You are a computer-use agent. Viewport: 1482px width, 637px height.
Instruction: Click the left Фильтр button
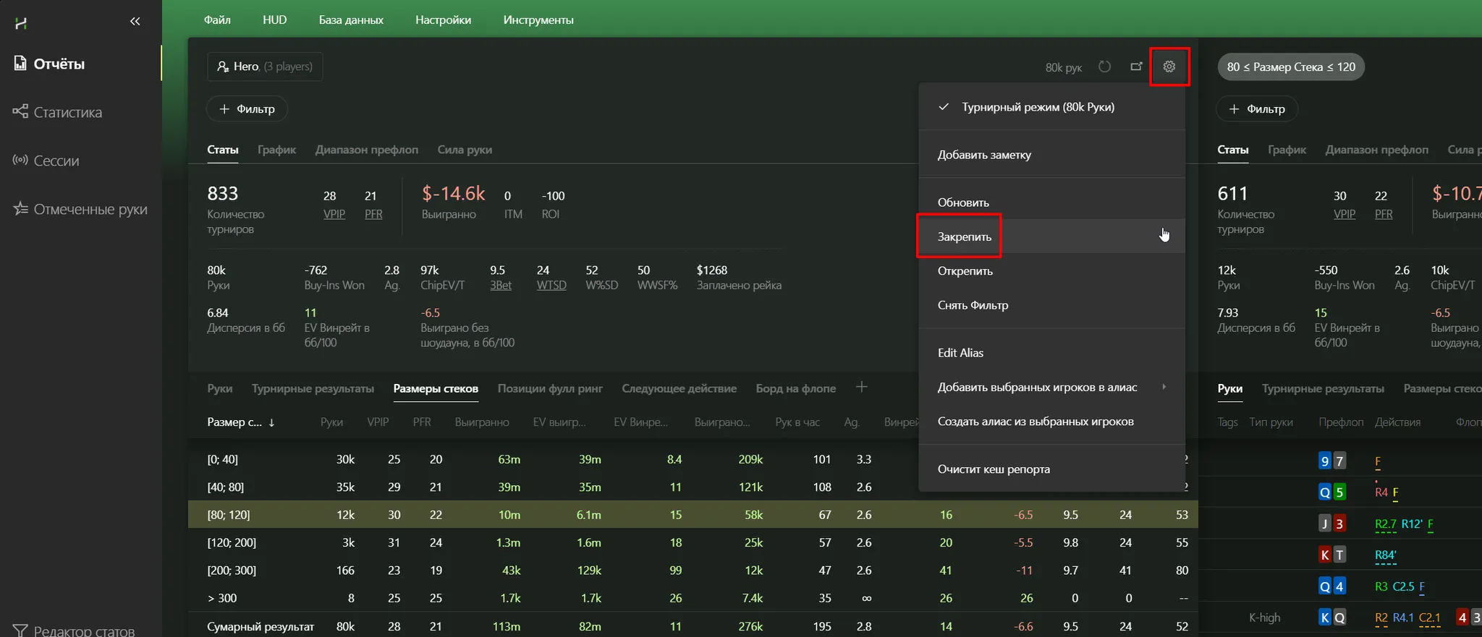(x=247, y=109)
